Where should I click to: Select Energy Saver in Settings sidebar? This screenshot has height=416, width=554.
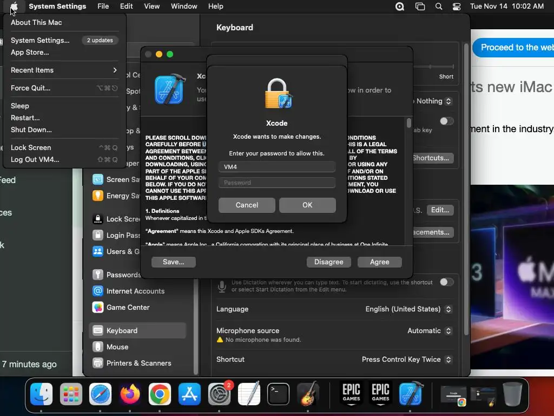(x=116, y=196)
